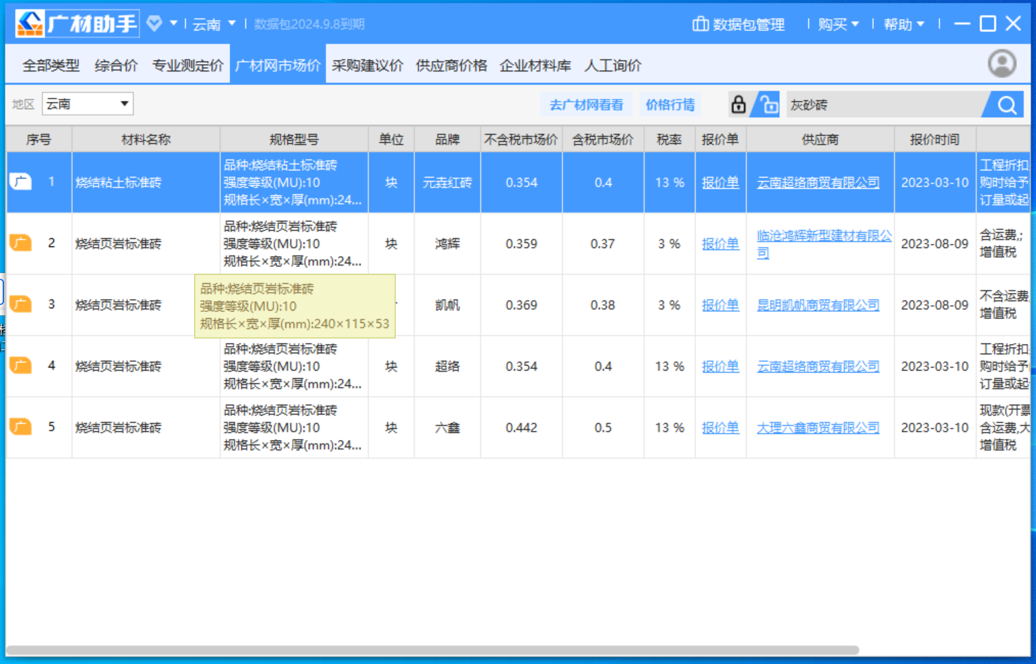The width and height of the screenshot is (1036, 664).
Task: Open supplier link 大理六鑫商贸有限公司
Action: point(818,428)
